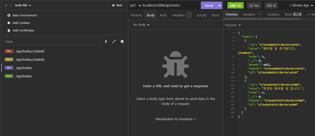Click the "doneAt": null line
The height and width of the screenshot is (136, 315).
point(260,65)
